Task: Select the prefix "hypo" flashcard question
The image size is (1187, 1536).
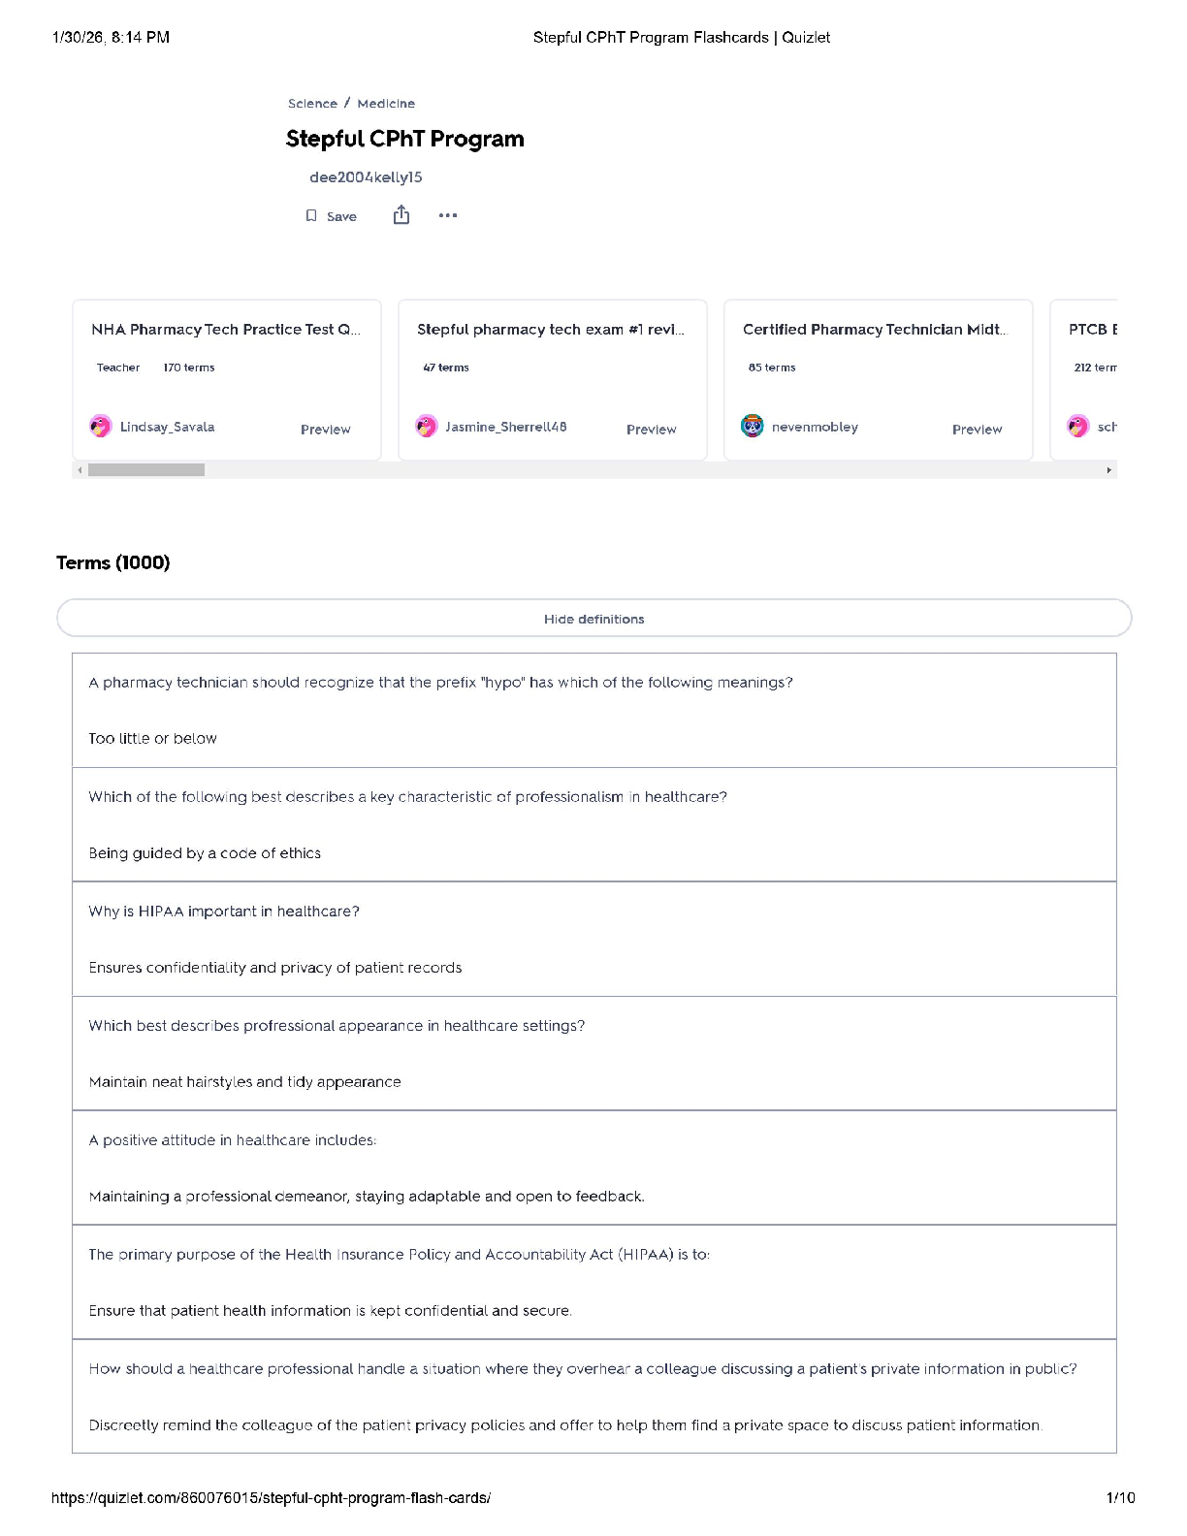Action: click(x=440, y=683)
